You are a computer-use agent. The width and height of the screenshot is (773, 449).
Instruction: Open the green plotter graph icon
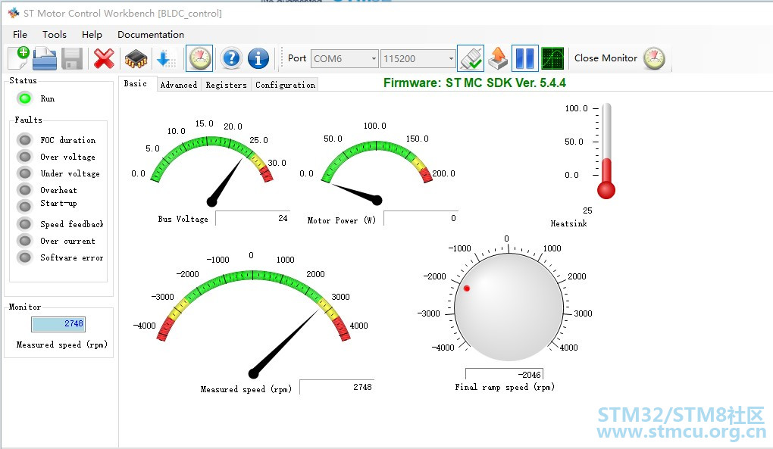click(552, 58)
